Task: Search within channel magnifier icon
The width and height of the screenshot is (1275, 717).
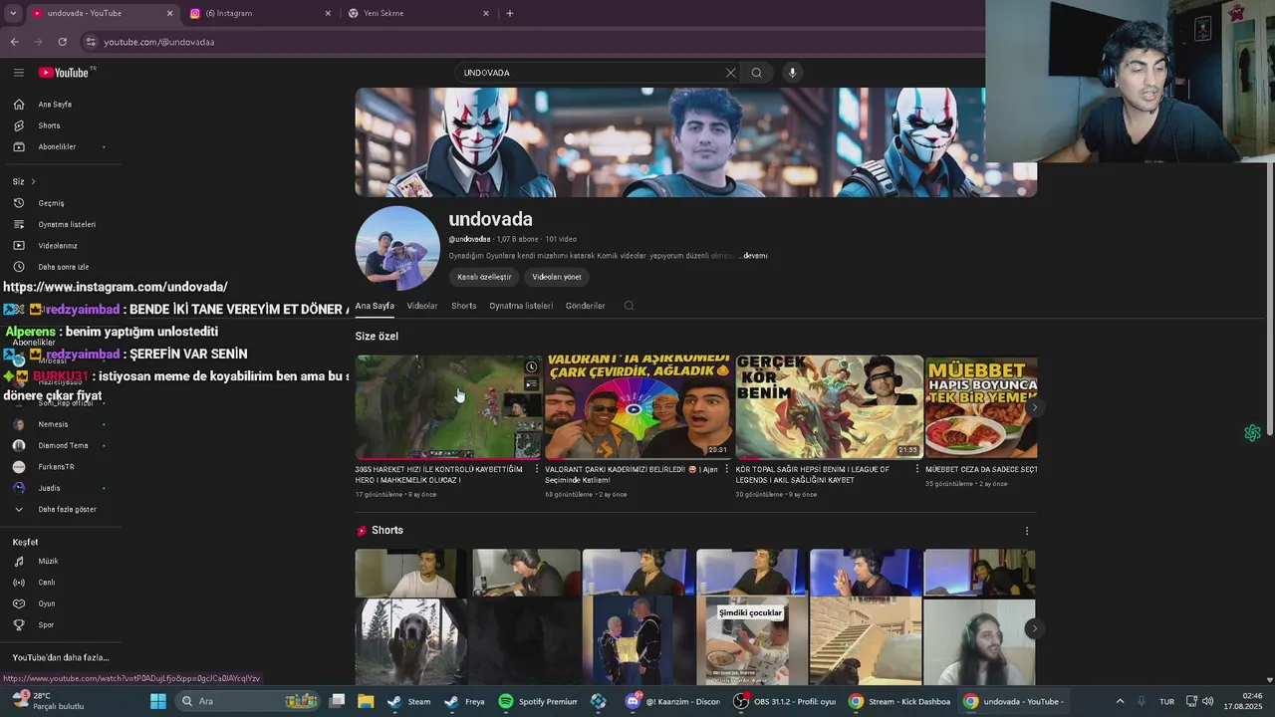Action: pos(629,306)
